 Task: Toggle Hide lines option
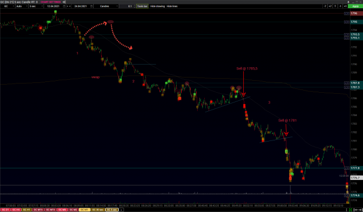172,7
